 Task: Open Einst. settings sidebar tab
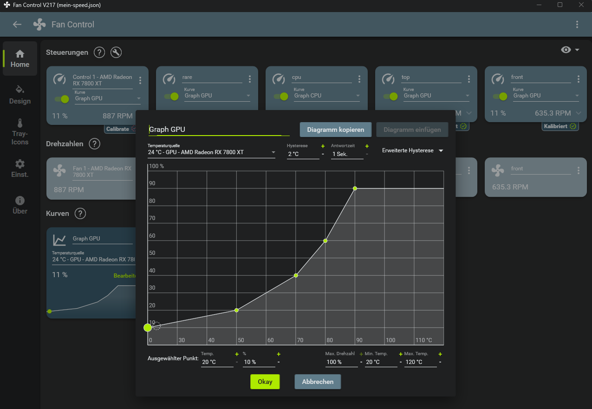tap(20, 169)
